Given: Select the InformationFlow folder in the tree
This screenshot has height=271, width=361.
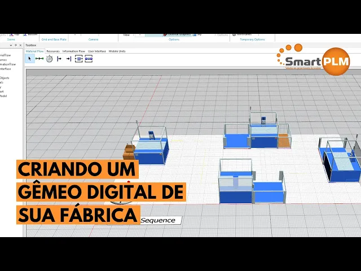Looking at the screenshot, I should coord(8,64).
